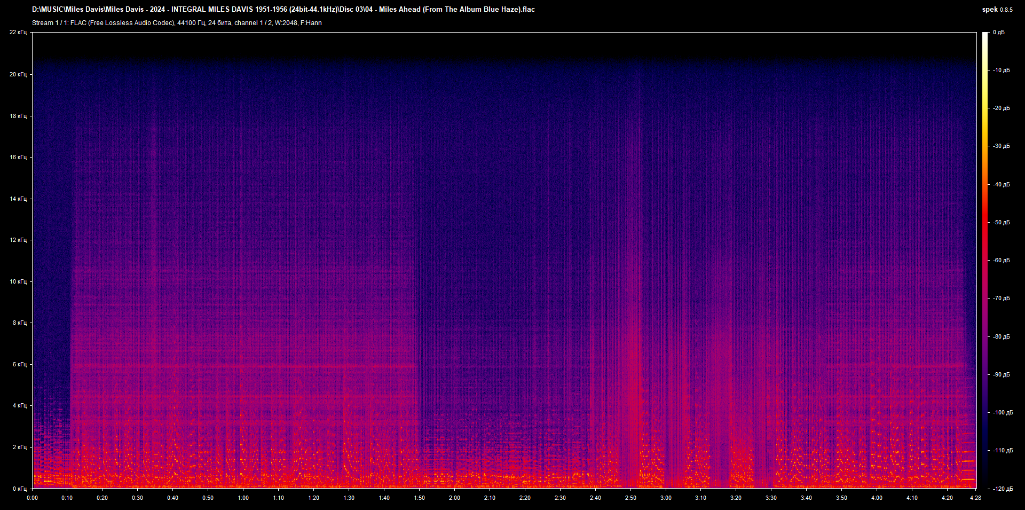The image size is (1025, 510).
Task: Click the 4:28 end time label
Action: (975, 498)
